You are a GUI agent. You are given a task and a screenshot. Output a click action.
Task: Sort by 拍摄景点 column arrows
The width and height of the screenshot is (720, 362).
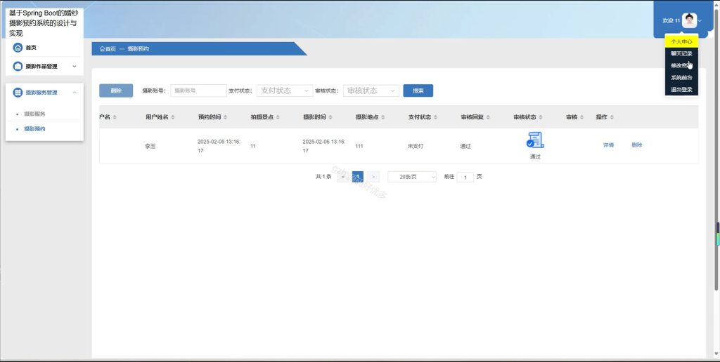tap(278, 117)
